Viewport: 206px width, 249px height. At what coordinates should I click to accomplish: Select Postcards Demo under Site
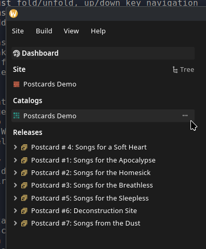click(x=50, y=84)
